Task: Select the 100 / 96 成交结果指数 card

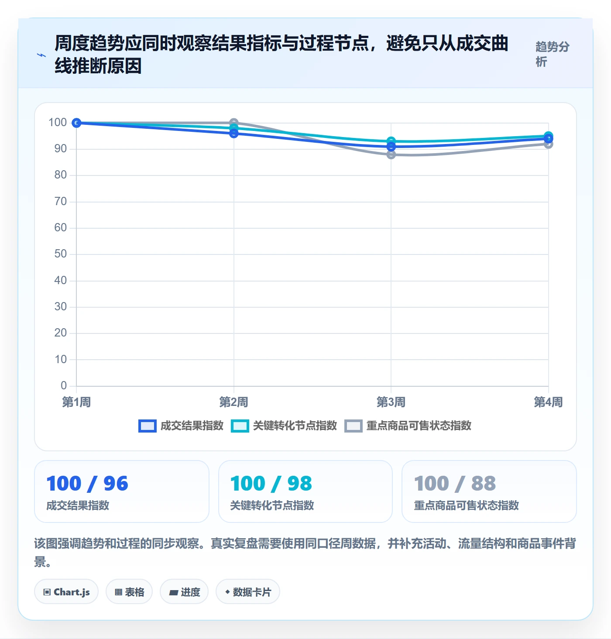Action: tap(122, 491)
